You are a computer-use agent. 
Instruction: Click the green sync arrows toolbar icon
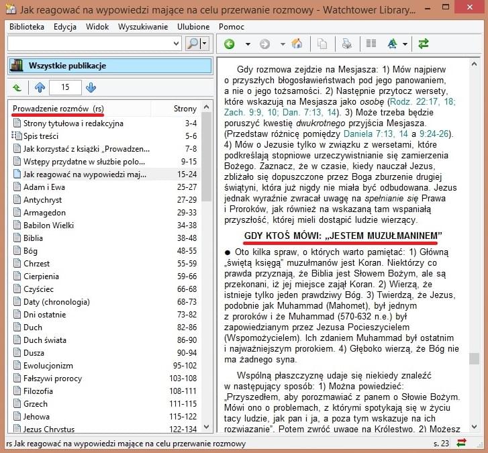click(424, 44)
